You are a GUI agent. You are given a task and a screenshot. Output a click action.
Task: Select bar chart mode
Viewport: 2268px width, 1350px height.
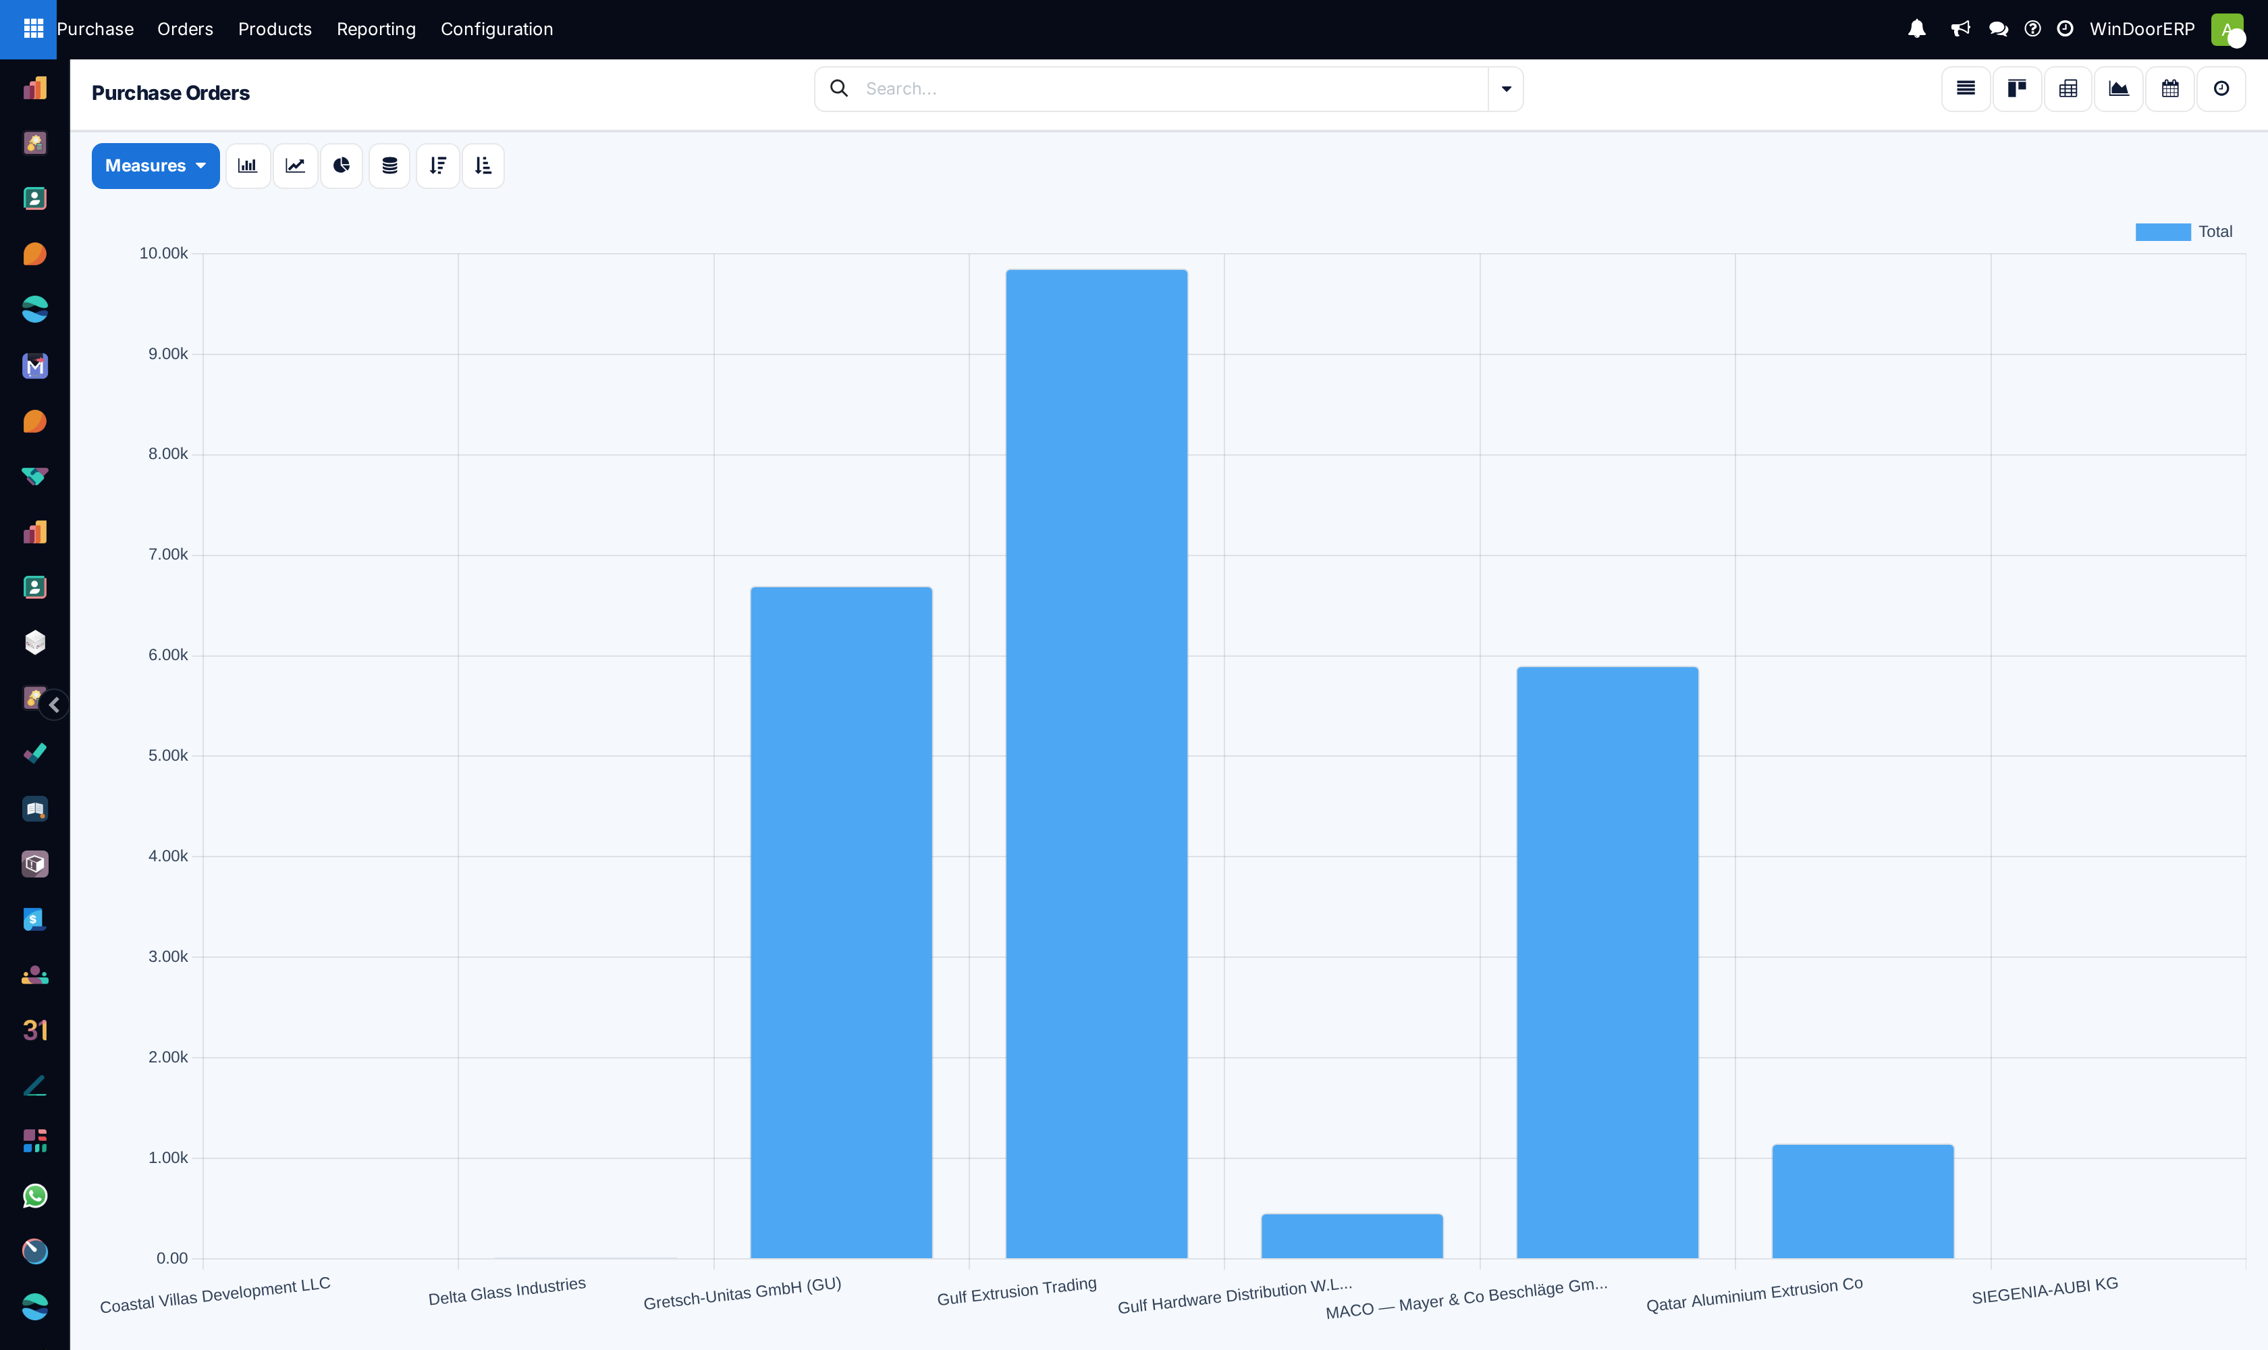pyautogui.click(x=248, y=165)
